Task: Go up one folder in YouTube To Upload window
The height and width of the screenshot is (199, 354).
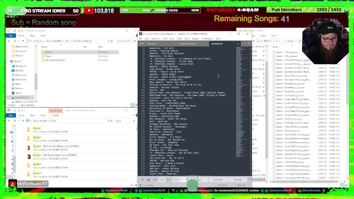Action: point(23,41)
